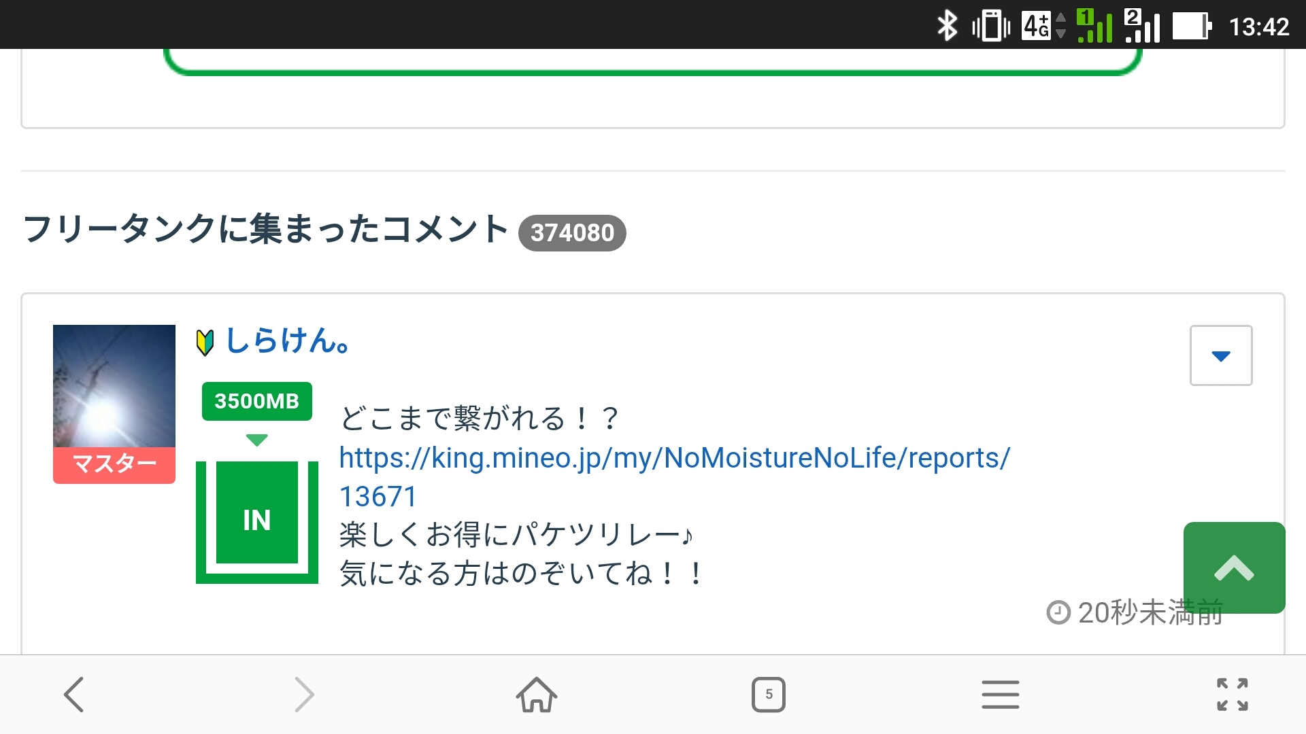
Task: Open the browser hamburger menu
Action: point(1000,695)
